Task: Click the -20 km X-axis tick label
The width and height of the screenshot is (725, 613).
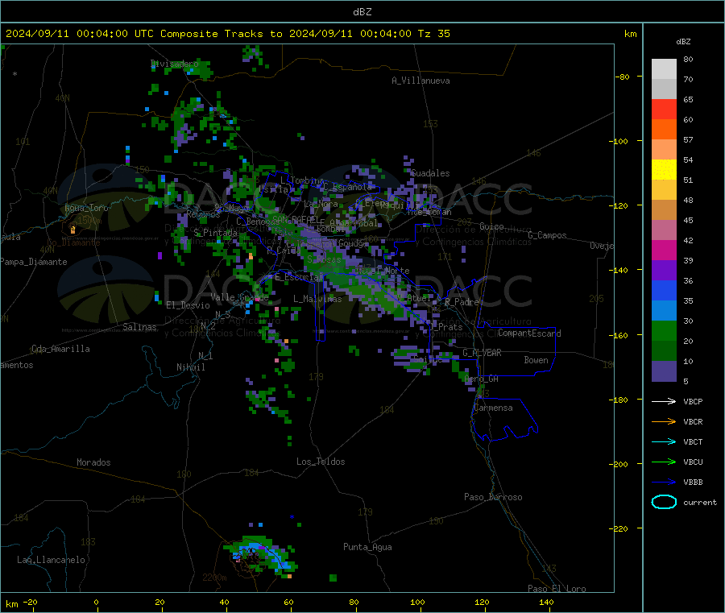Action: 30,602
